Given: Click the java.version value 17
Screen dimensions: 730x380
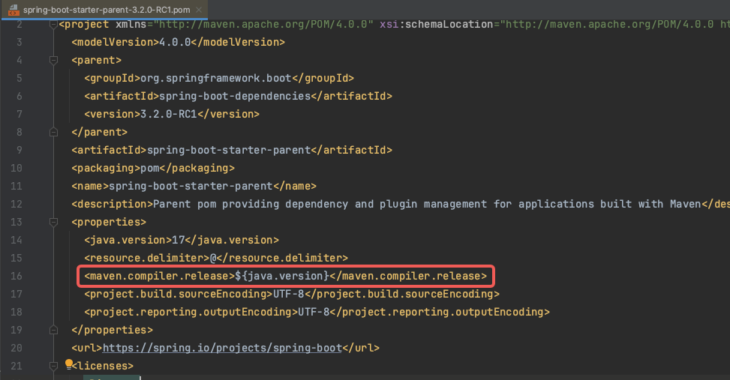Looking at the screenshot, I should [179, 240].
